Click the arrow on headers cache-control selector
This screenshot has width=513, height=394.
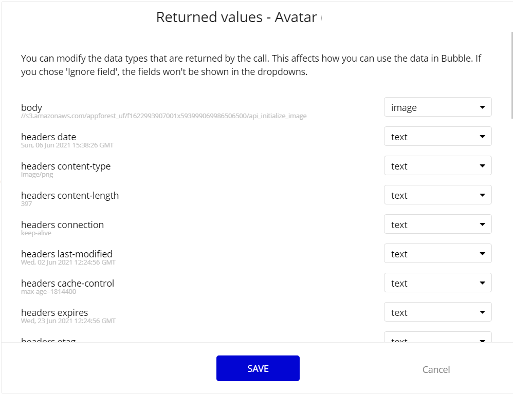482,283
